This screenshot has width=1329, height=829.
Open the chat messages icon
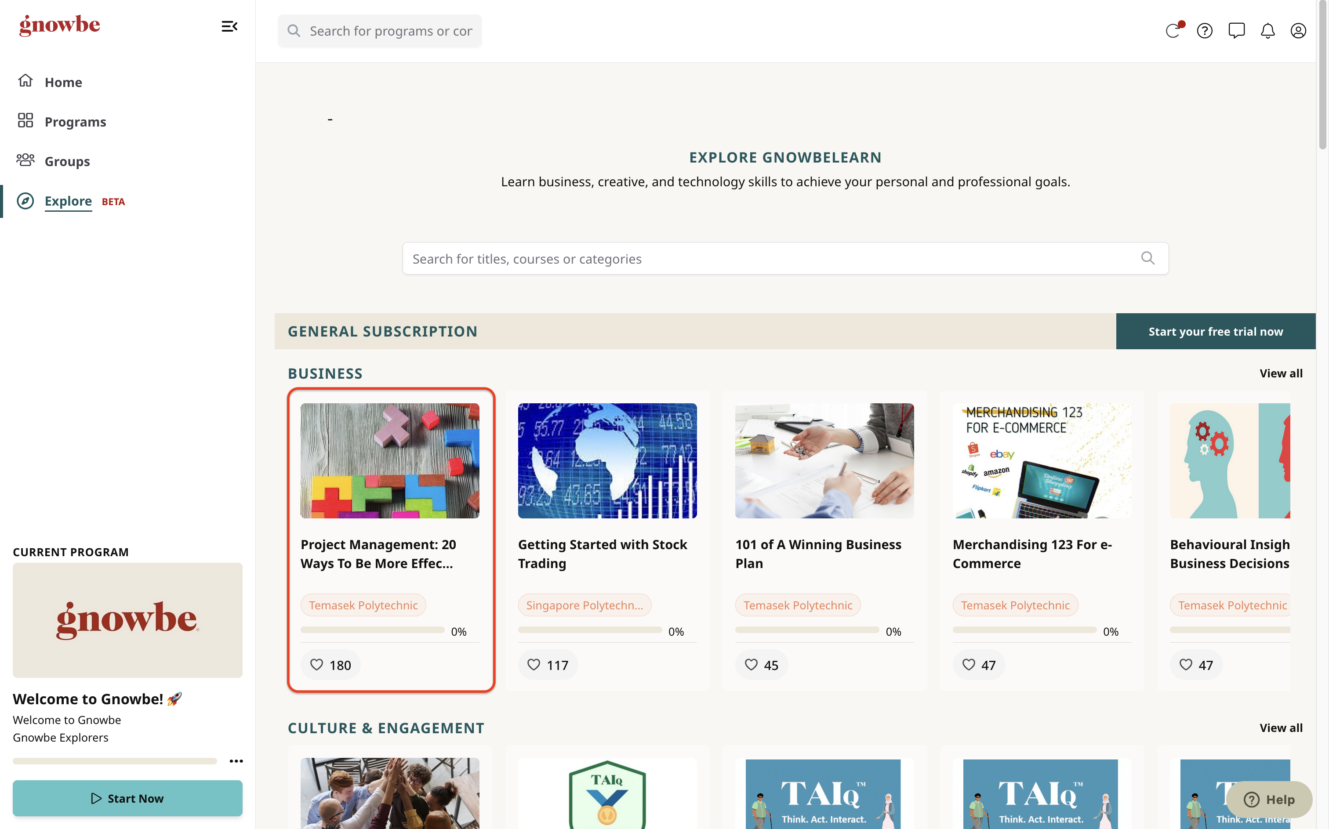(x=1236, y=31)
